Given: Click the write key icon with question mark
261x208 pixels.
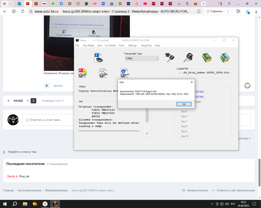Looking at the screenshot, I should [x=83, y=73].
